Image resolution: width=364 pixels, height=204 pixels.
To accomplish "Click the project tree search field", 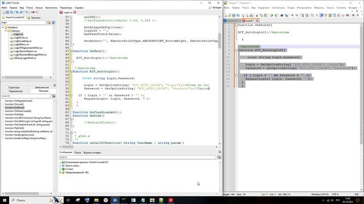I will click(23, 23).
